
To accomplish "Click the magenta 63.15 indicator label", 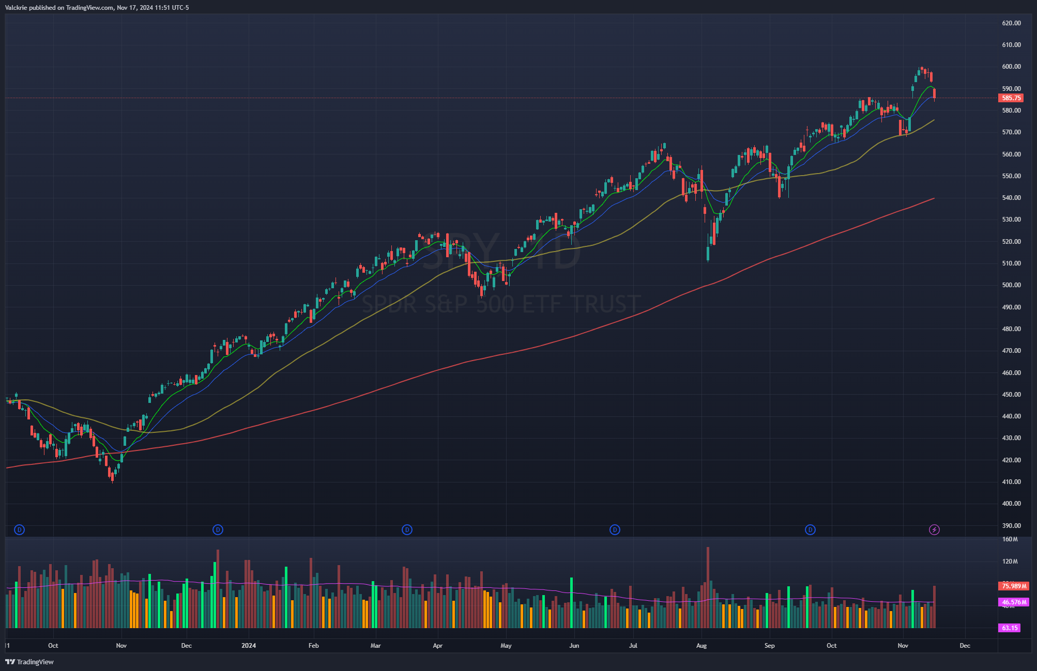I will (1009, 628).
